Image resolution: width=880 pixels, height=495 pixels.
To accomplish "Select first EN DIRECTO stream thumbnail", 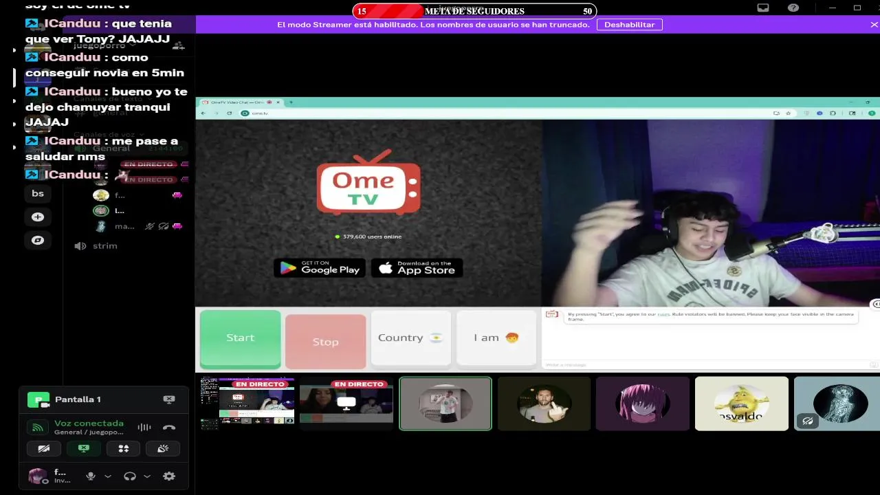I will tap(247, 404).
